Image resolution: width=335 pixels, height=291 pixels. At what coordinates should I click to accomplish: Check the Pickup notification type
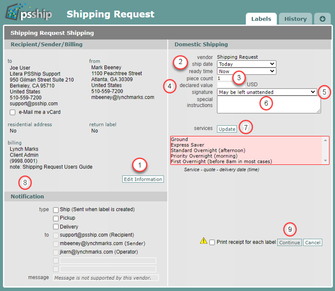(x=56, y=218)
